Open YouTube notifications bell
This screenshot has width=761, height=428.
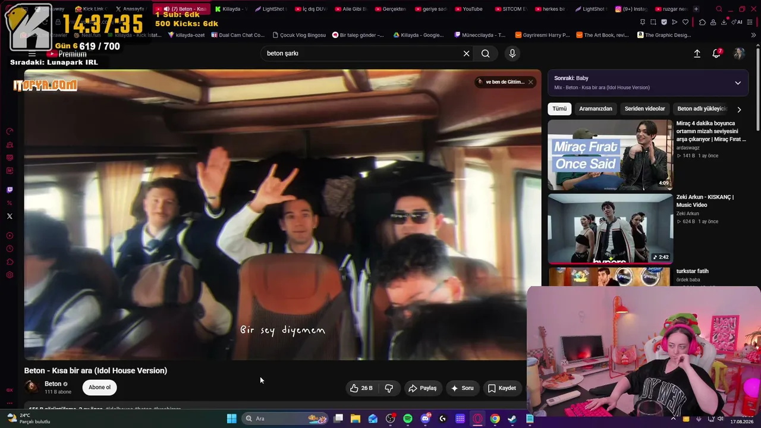(x=716, y=53)
